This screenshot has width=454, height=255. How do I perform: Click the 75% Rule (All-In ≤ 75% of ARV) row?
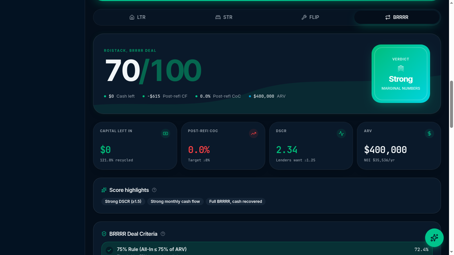(267, 248)
